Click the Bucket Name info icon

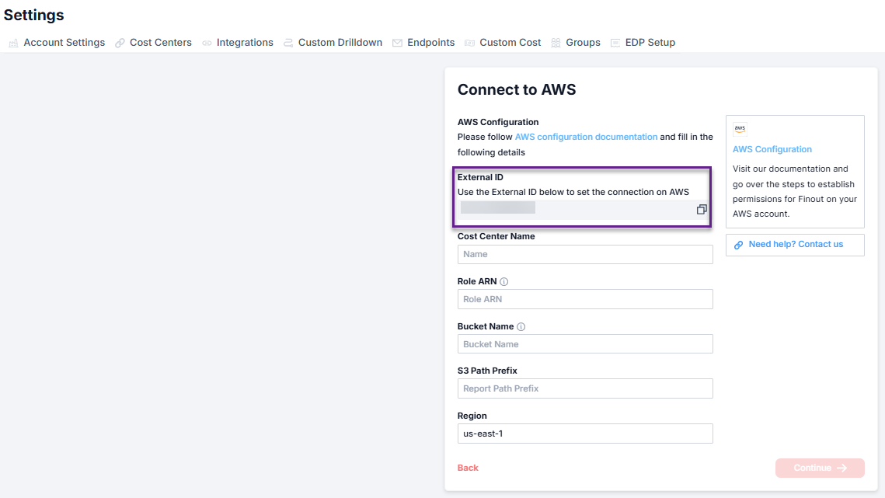521,327
